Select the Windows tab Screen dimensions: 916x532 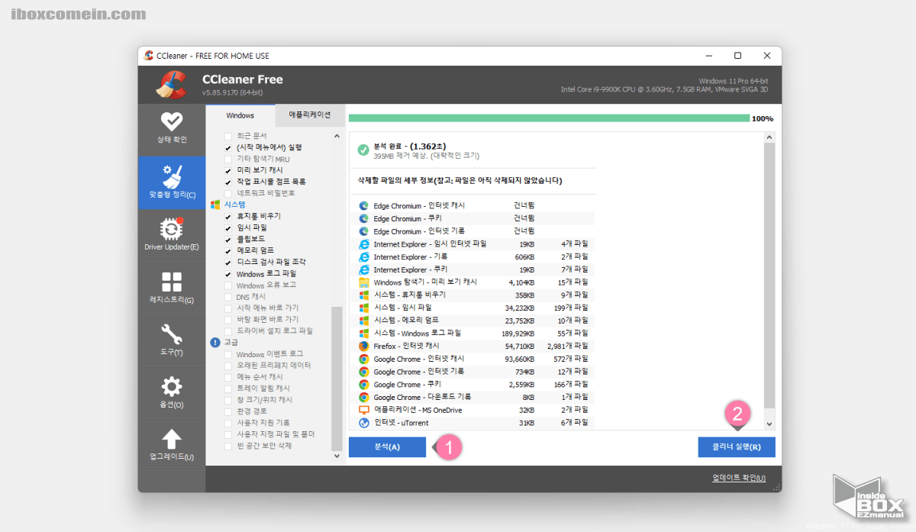click(x=241, y=114)
